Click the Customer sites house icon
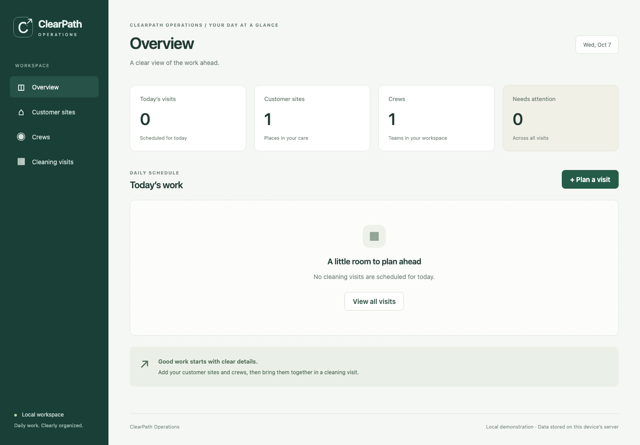This screenshot has height=445, width=640. point(21,112)
